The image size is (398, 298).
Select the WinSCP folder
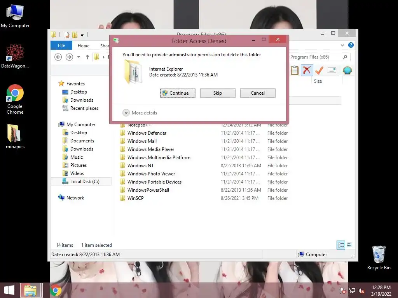click(x=135, y=198)
